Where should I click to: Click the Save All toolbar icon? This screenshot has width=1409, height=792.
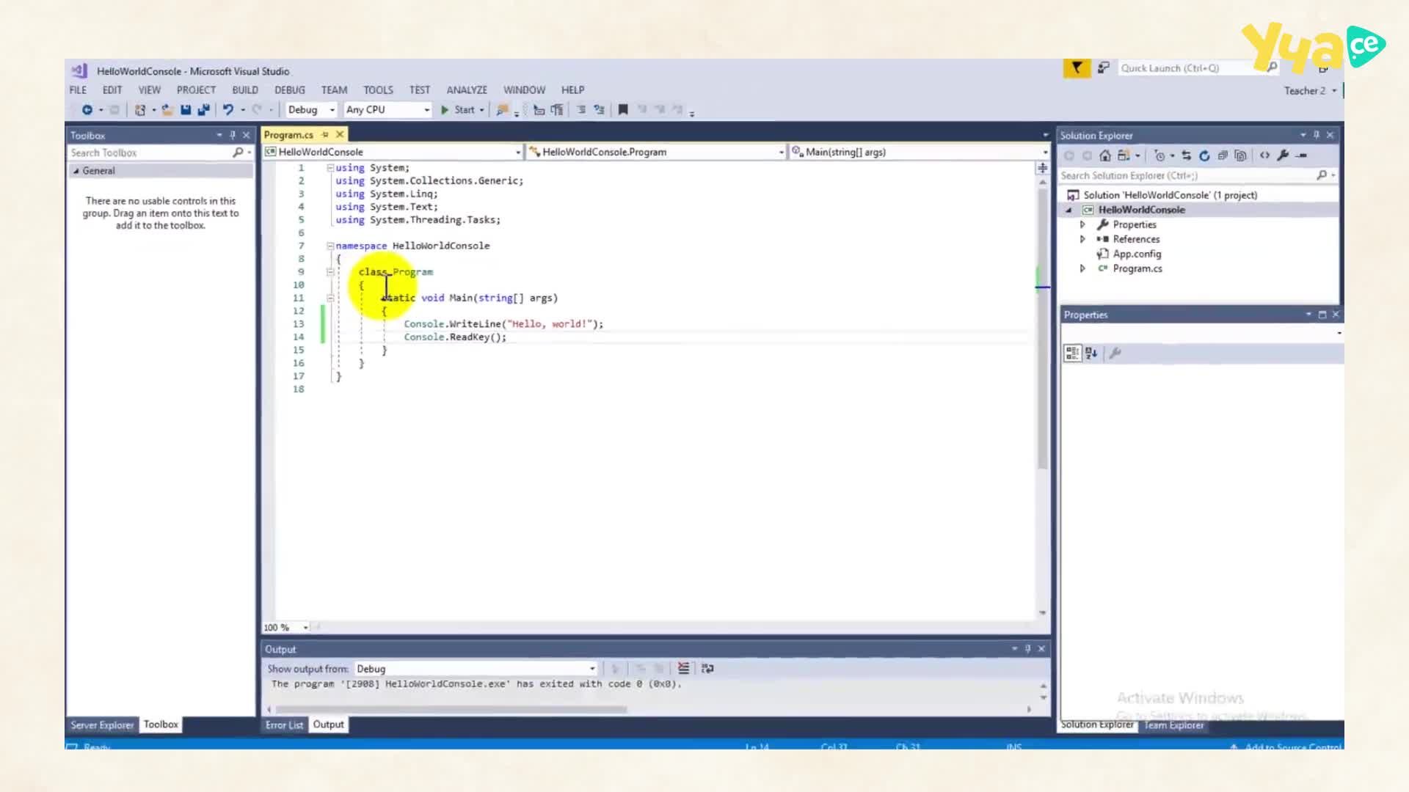click(x=203, y=110)
